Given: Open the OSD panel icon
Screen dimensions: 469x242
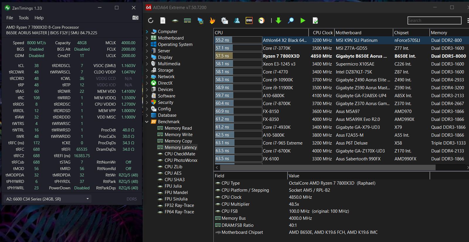Looking at the screenshot, I should 249,20.
